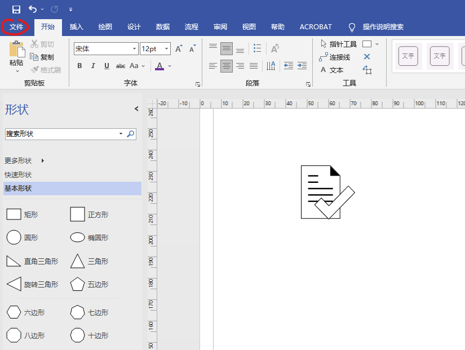Click the 格式刷 format painter button
The image size is (465, 350).
click(x=46, y=70)
